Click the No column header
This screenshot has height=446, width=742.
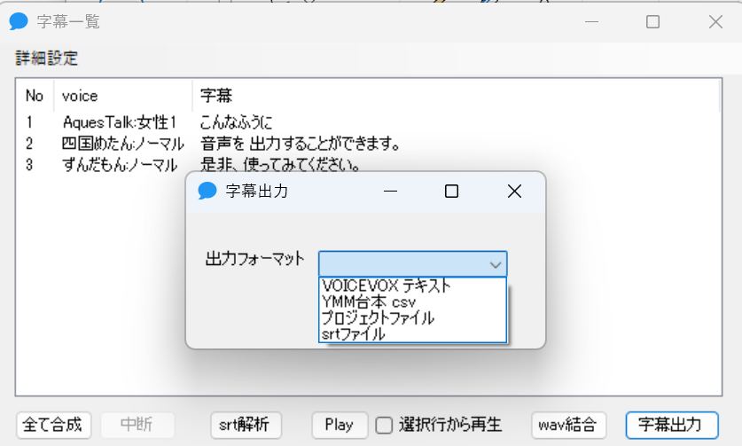(35, 96)
